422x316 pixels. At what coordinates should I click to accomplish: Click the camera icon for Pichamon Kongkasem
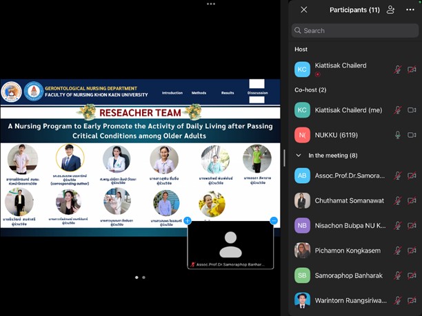coord(412,251)
